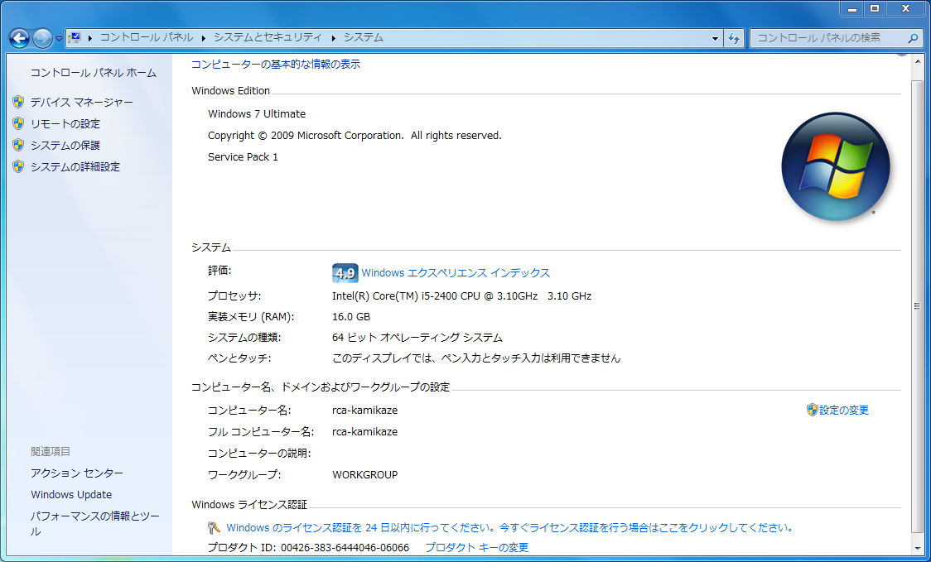Click the shield icon beside リモートの設定
Image resolution: width=931 pixels, height=562 pixels.
pyautogui.click(x=18, y=123)
